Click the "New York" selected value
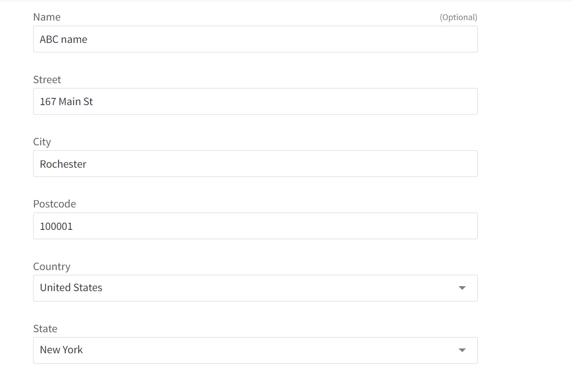This screenshot has height=385, width=572. coord(61,350)
